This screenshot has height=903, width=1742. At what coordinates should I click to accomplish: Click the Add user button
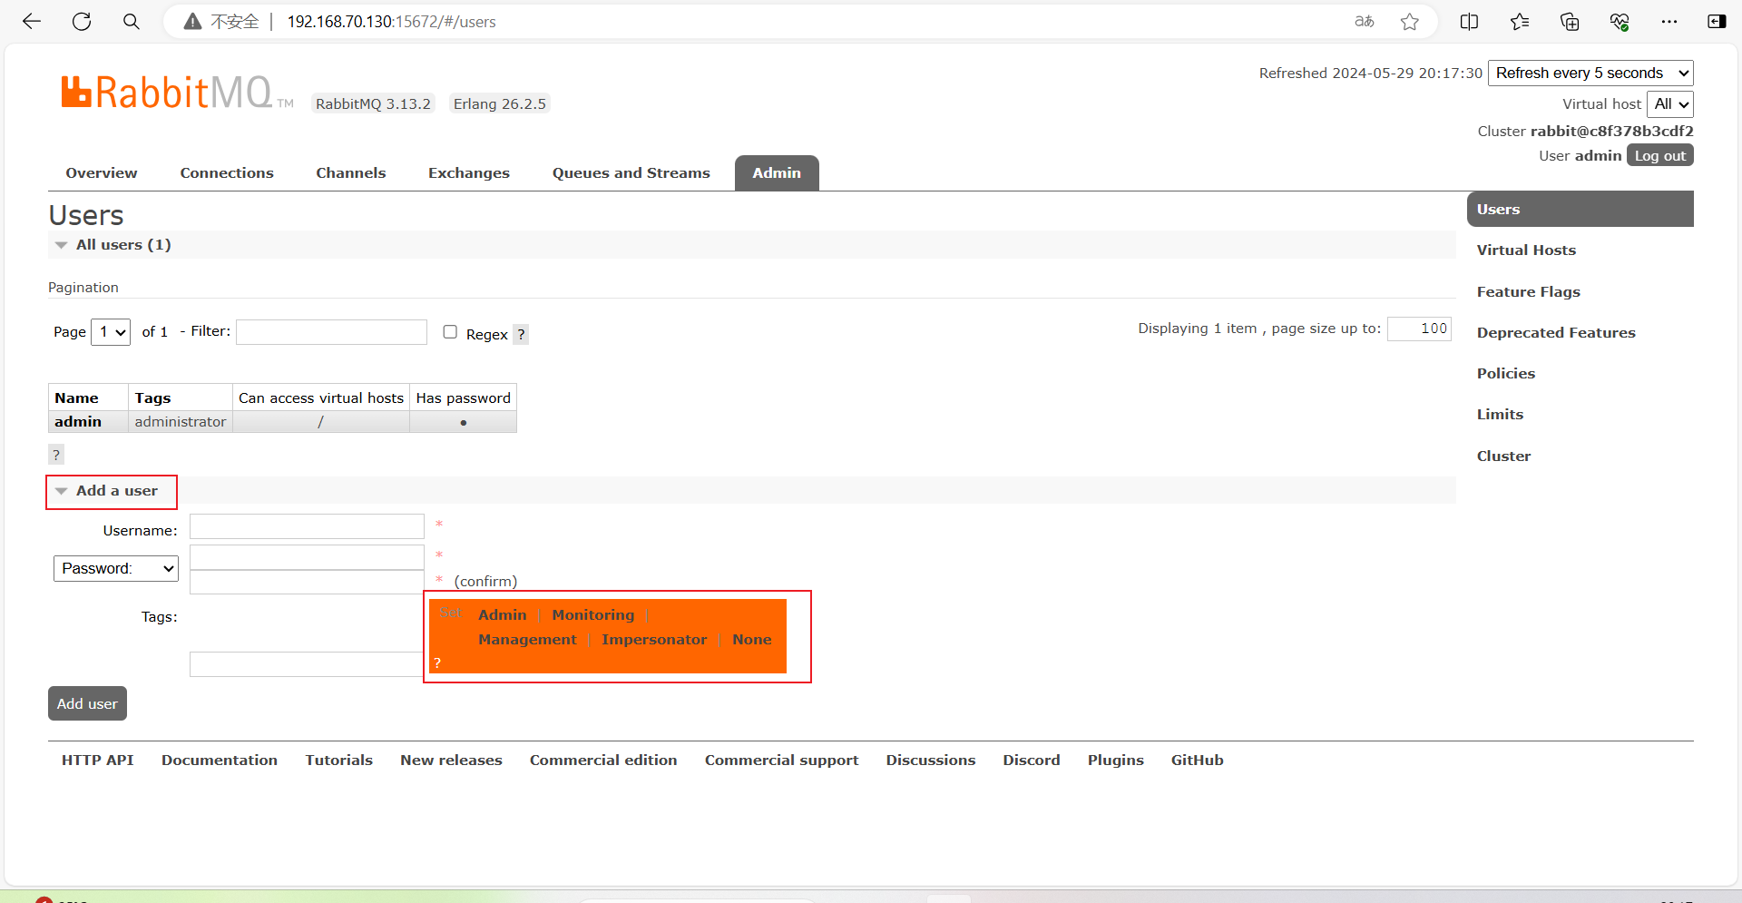[87, 703]
